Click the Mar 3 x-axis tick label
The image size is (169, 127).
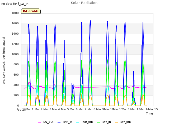[x=47, y=109]
